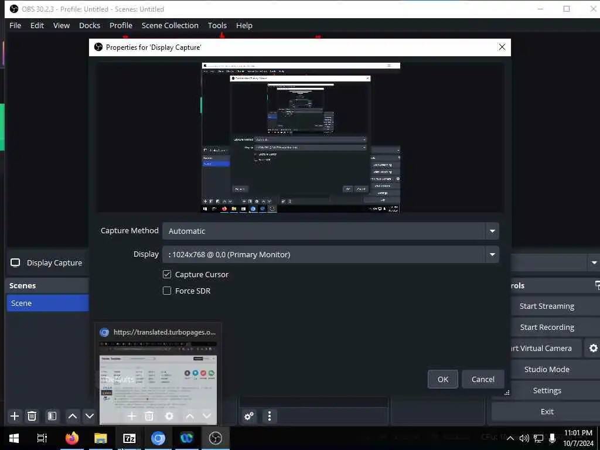Click Start Recording in Controls
Image resolution: width=600 pixels, height=450 pixels.
547,327
